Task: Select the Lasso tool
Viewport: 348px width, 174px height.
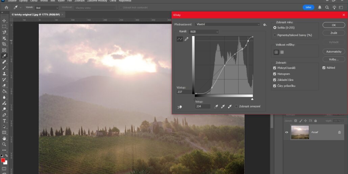Action: [4, 32]
